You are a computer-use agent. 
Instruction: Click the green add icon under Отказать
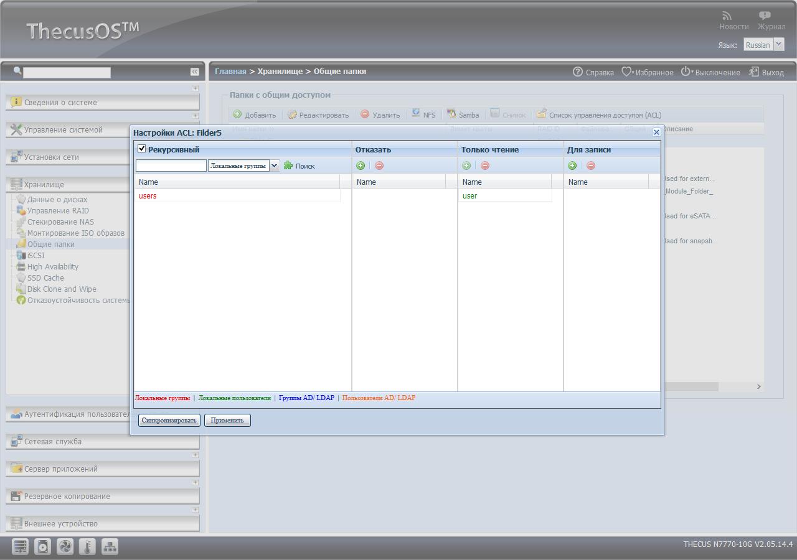(x=361, y=166)
